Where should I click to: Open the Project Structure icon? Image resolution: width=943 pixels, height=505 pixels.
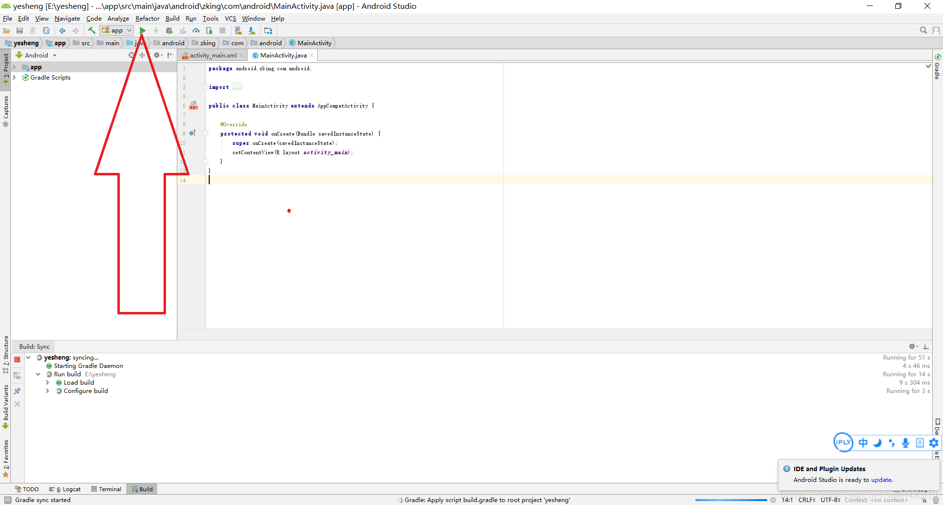[x=268, y=30]
